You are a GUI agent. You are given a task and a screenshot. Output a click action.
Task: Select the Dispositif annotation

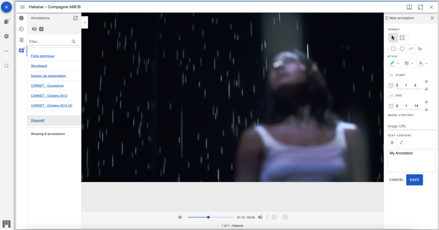click(x=54, y=121)
